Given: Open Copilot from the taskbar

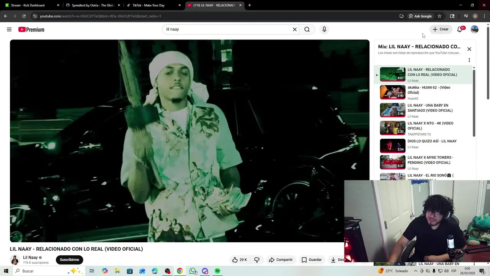Looking at the screenshot, I should 105,271.
